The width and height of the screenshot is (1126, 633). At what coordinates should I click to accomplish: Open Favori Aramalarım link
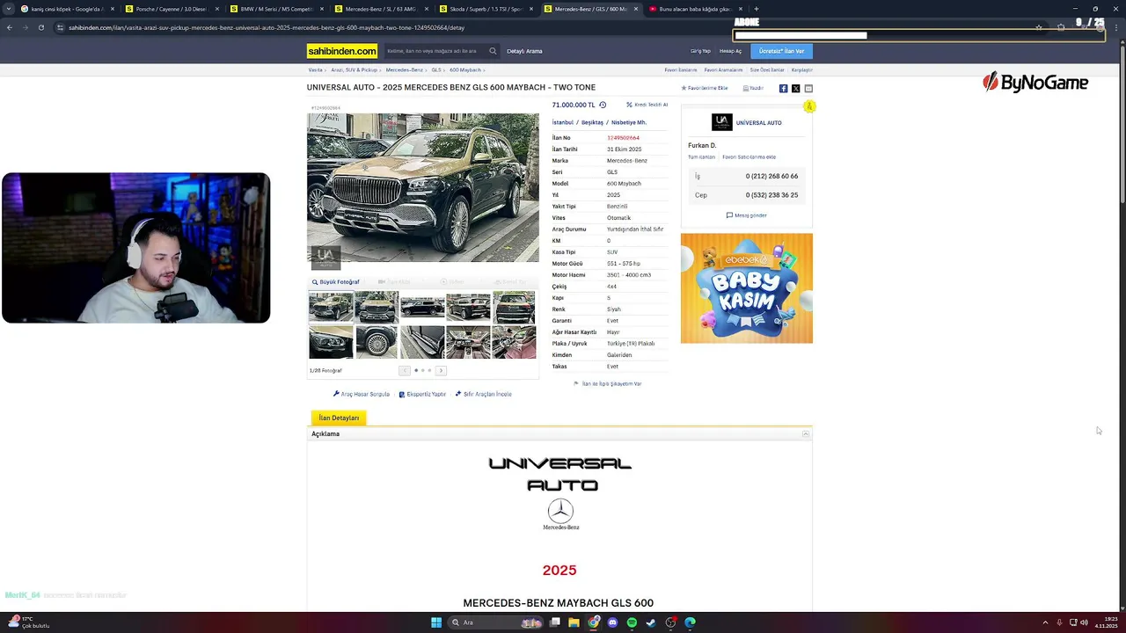(723, 69)
